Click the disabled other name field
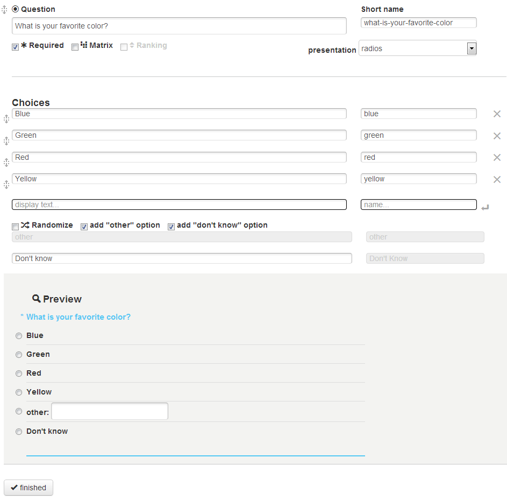This screenshot has width=507, height=500. coord(425,237)
